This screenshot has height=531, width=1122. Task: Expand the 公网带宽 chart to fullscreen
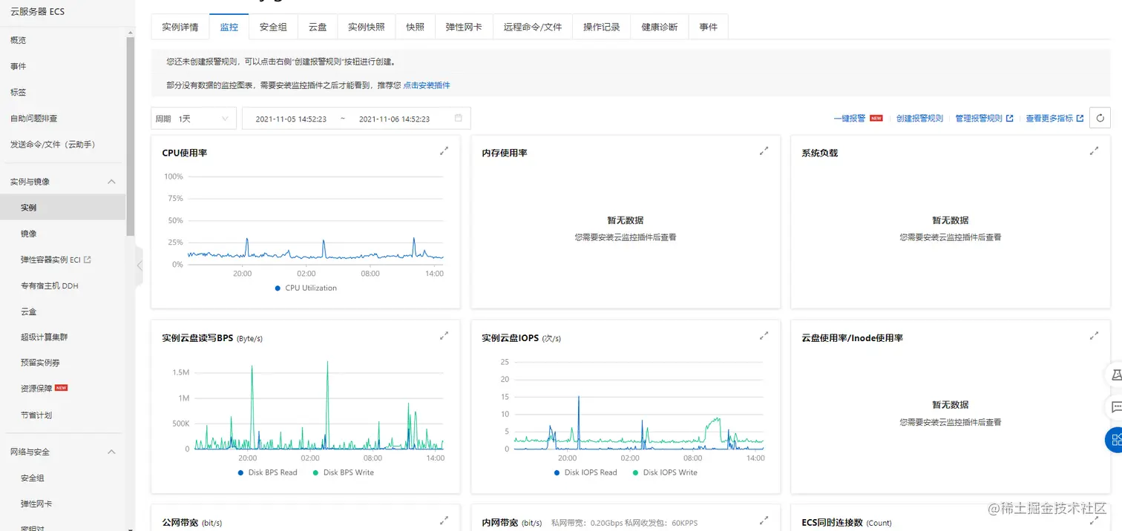(444, 521)
